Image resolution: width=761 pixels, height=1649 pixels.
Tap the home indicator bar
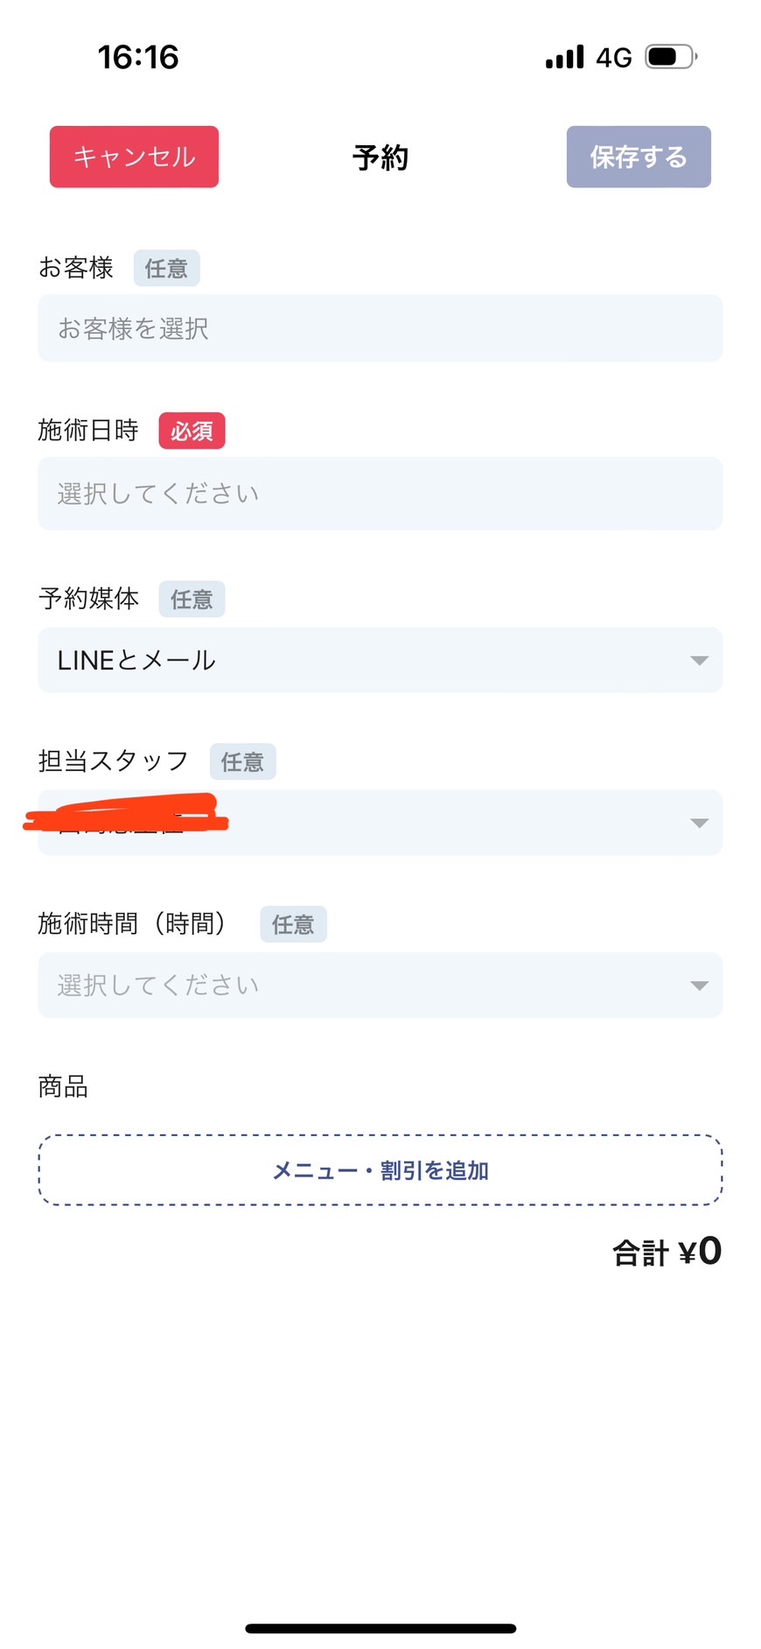pos(380,1629)
